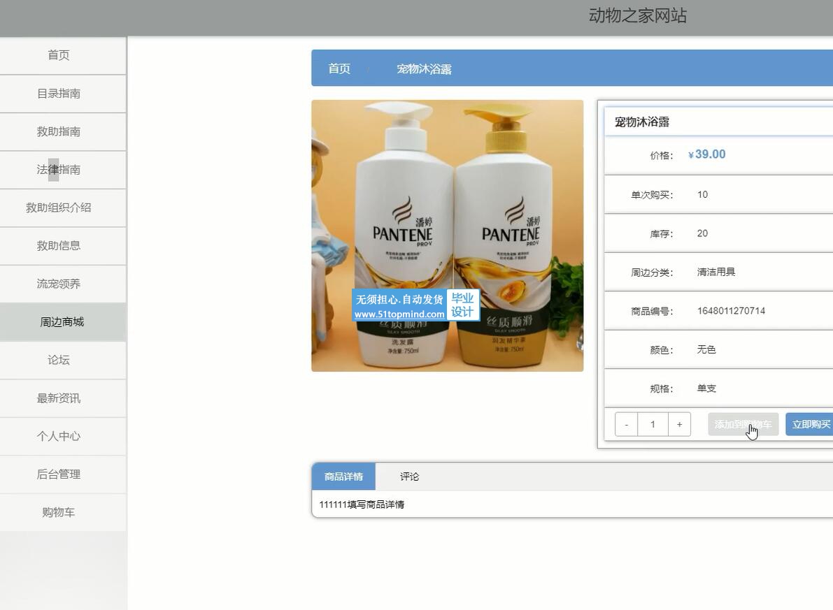Switch to the 评论 tab

(x=410, y=477)
